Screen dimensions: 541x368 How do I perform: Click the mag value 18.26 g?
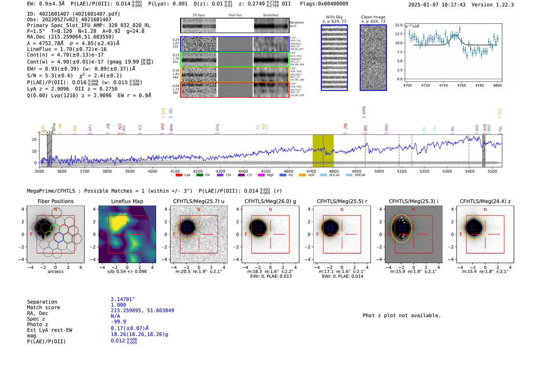click(140, 334)
